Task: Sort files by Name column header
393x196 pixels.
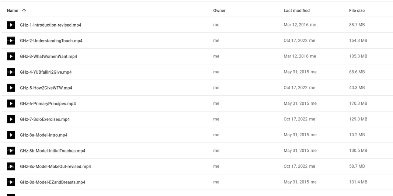Action: (13, 11)
